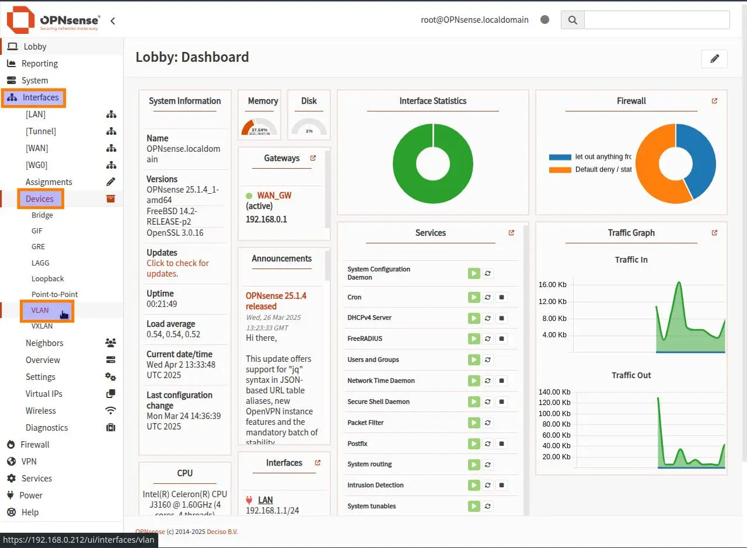This screenshot has height=548, width=747.
Task: Click the OPNsense logo
Action: (x=53, y=20)
